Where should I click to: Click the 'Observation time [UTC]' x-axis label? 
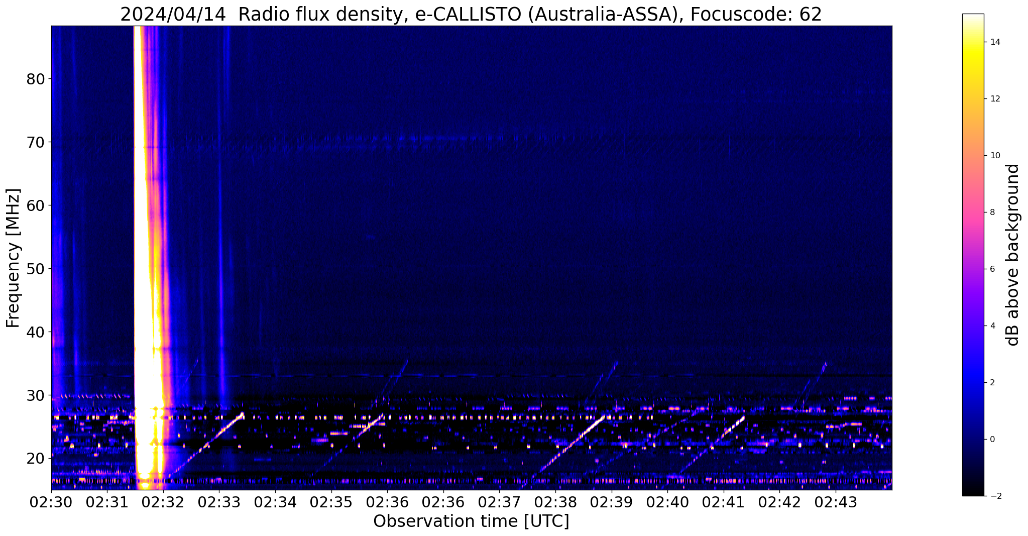click(471, 521)
